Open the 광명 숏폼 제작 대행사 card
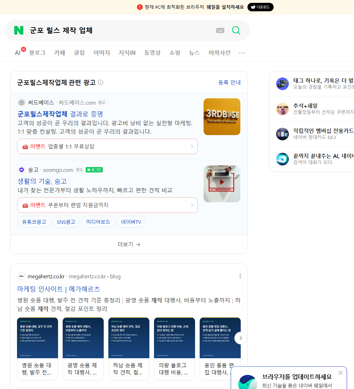Viewport: 354px width, 389px height. (83, 349)
